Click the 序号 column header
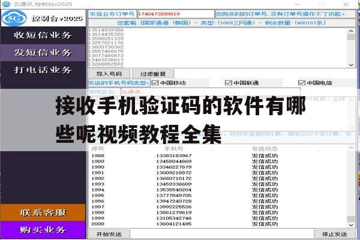Screen dimensions: 360x240 click(98, 149)
